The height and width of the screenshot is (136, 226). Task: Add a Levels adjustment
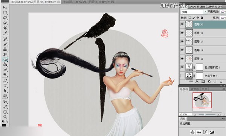click(199, 132)
